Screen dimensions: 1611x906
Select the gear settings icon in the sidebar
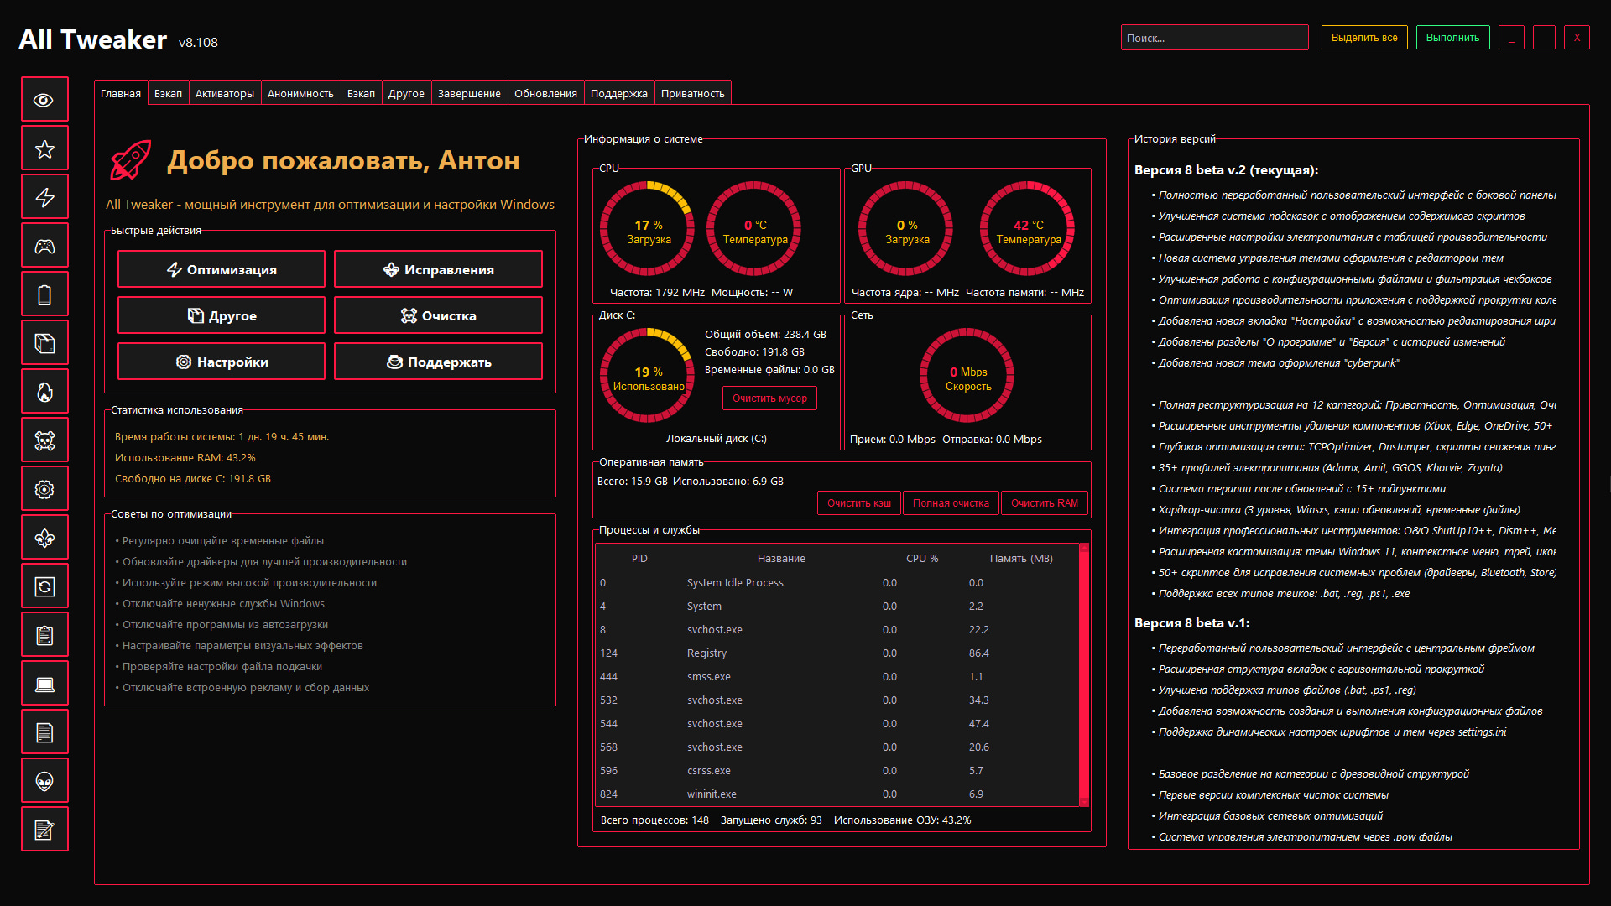pyautogui.click(x=44, y=488)
